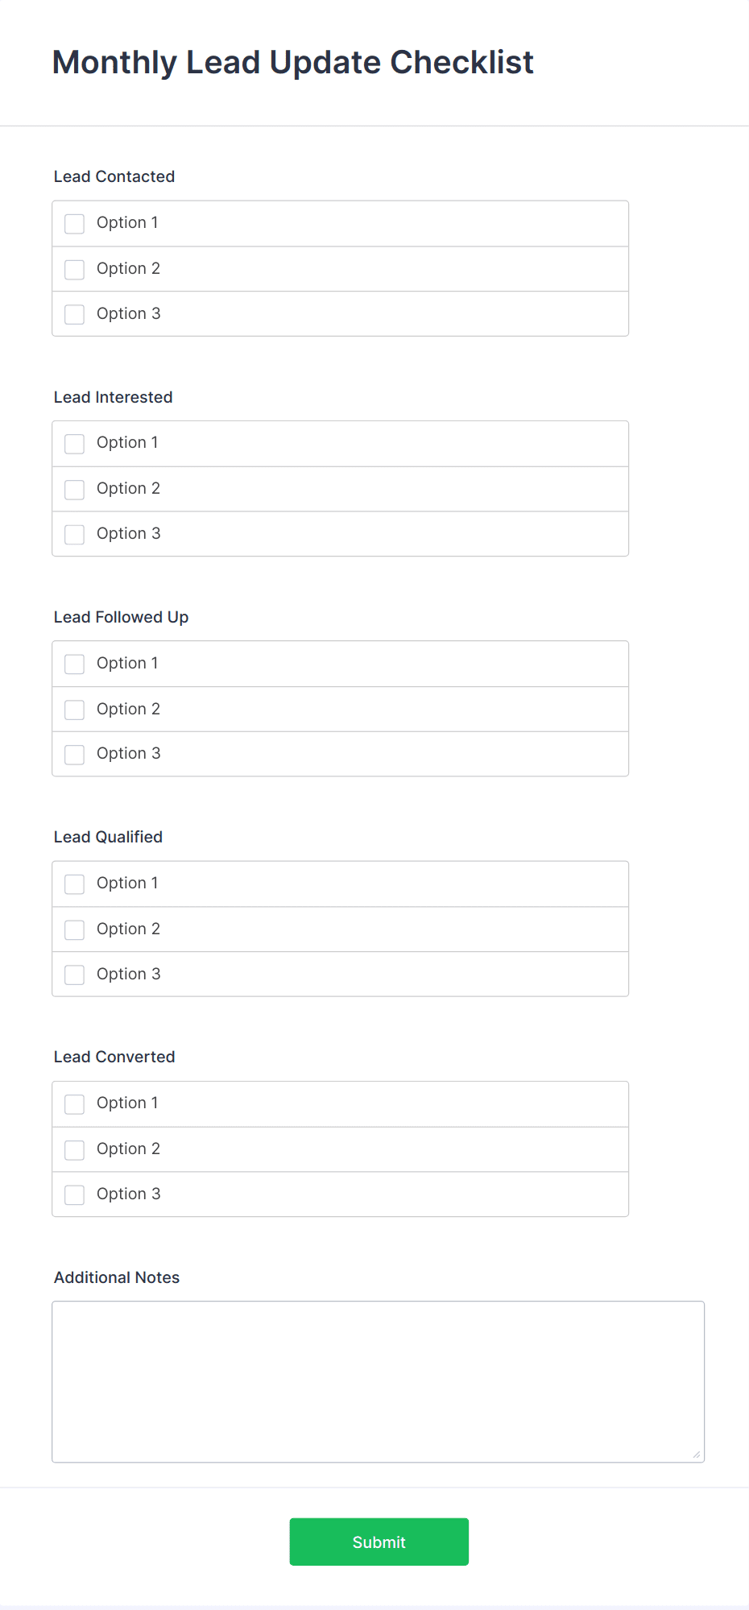Screen dimensions: 749x1610
Task: Tick Option 2 under Lead Contacted
Action: click(x=75, y=269)
